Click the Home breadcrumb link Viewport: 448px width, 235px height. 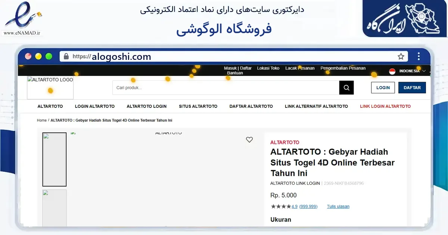(x=42, y=120)
